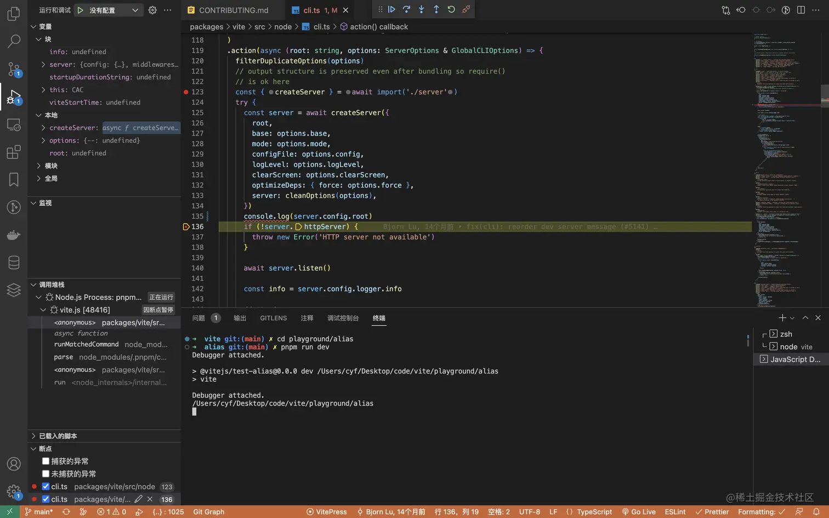Click the Step Out debug button
The image size is (829, 518).
tap(436, 9)
